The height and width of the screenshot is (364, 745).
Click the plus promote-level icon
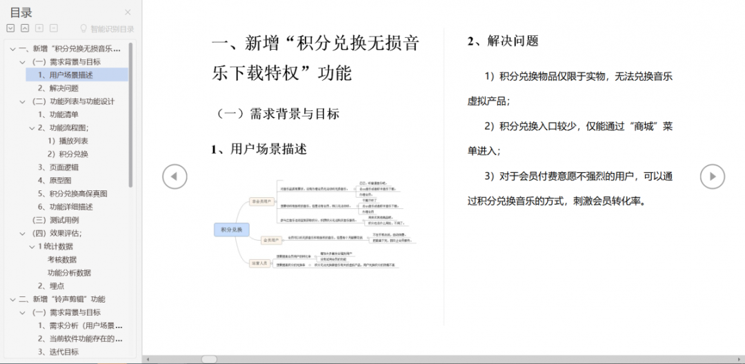[39, 28]
